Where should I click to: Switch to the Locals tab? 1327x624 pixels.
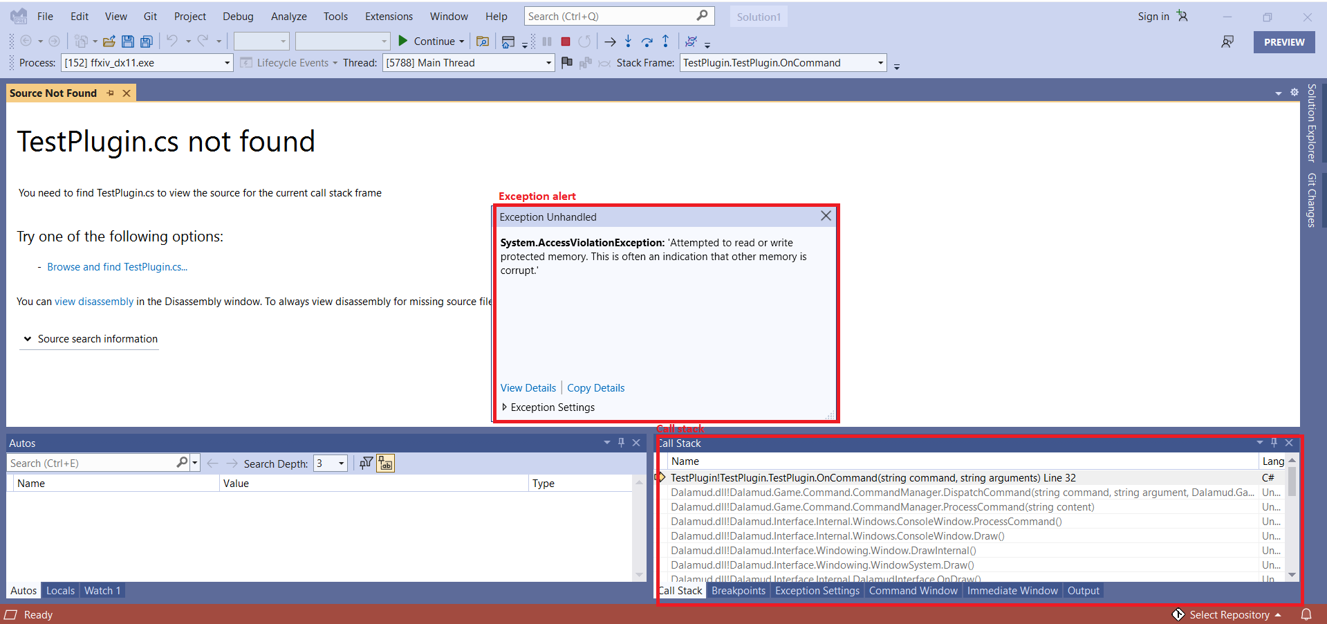coord(60,591)
